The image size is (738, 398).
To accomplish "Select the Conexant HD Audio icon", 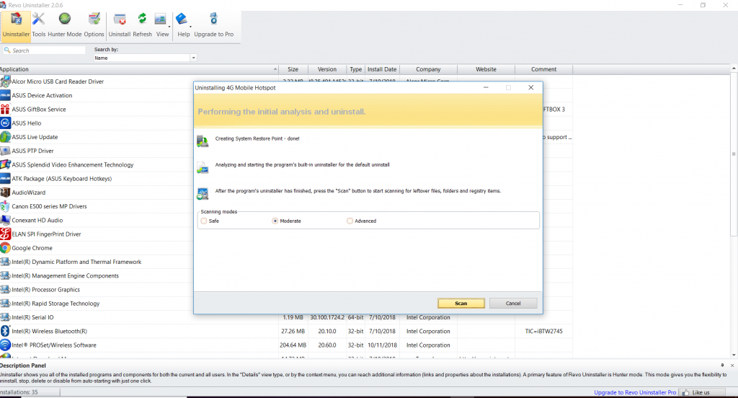I will pyautogui.click(x=5, y=221).
